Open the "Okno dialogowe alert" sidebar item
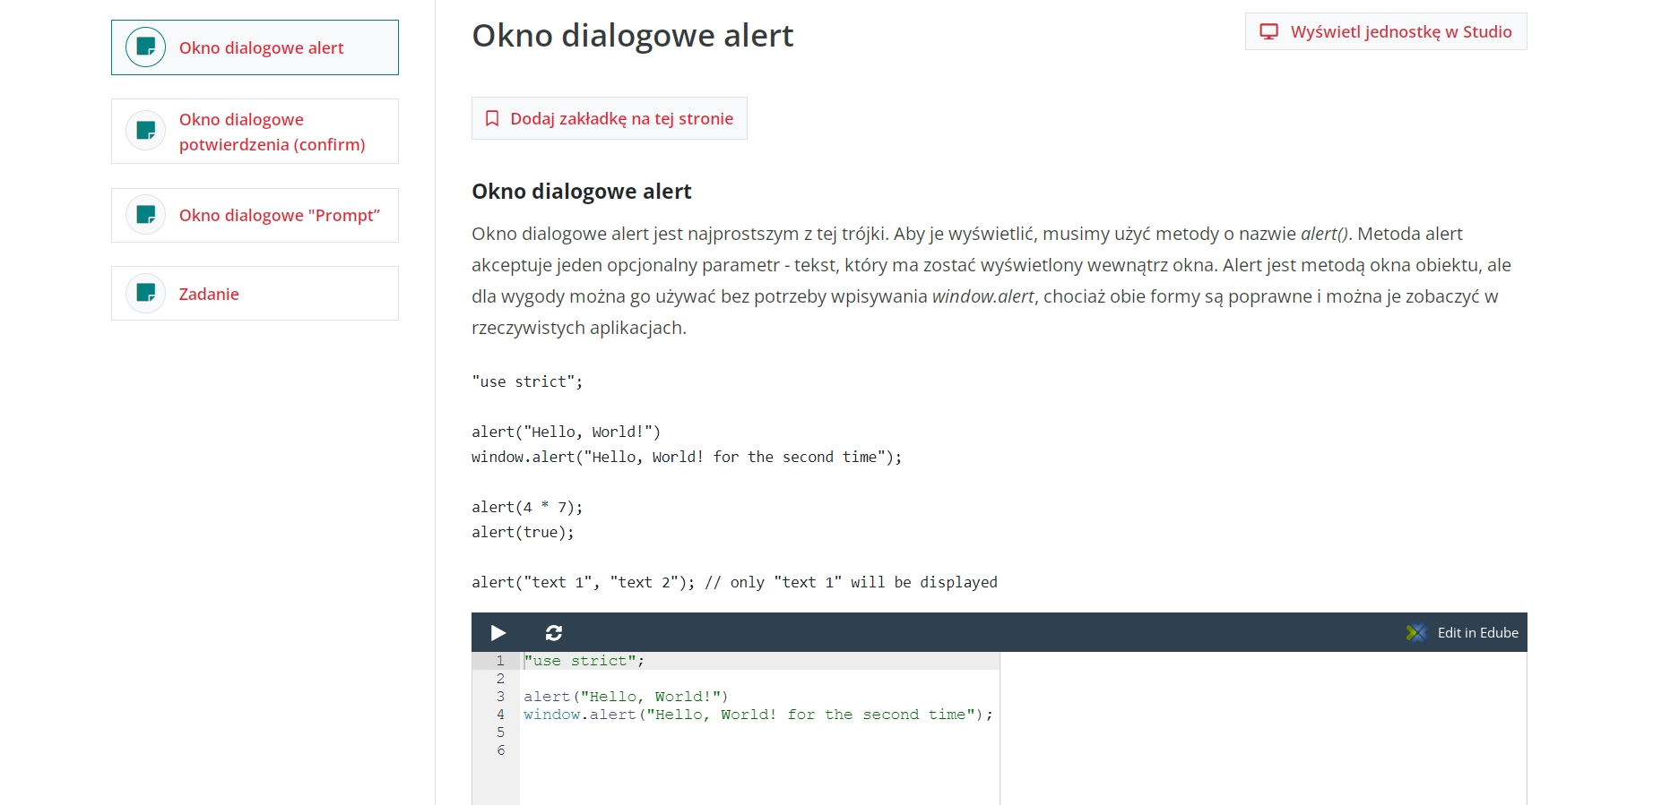The height and width of the screenshot is (805, 1653). click(x=261, y=48)
